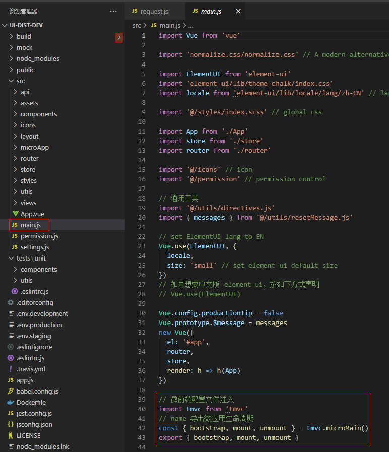Open settings.js in the explorer

[x=34, y=247]
